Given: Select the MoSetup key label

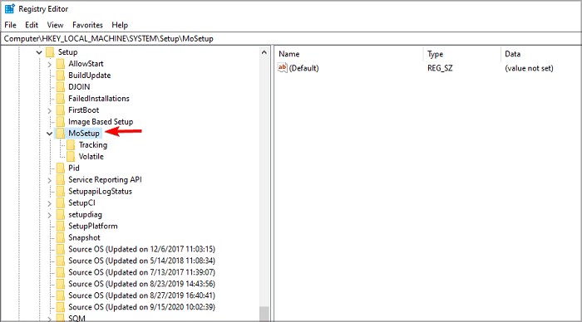Looking at the screenshot, I should [84, 133].
